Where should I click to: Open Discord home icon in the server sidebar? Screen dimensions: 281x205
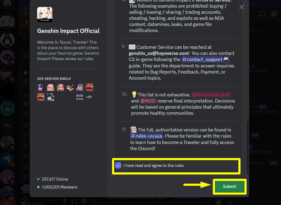(7, 3)
